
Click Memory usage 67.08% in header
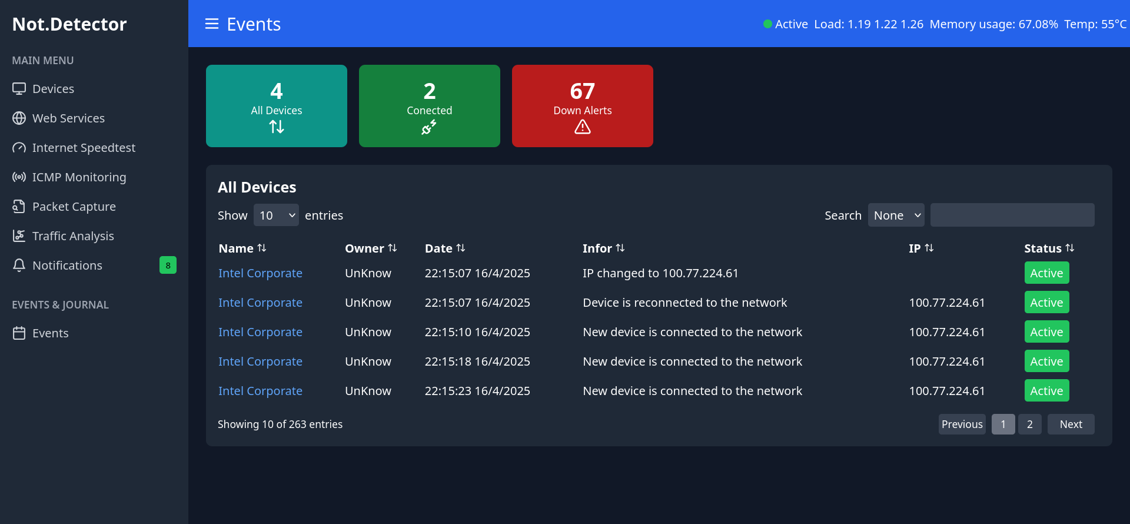coord(993,24)
